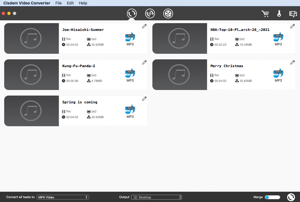Open the Output Desktop folder dropdown
The height and width of the screenshot is (202, 300).
point(157,197)
